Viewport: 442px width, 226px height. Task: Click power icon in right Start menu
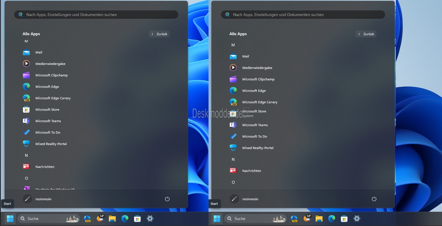(374, 199)
